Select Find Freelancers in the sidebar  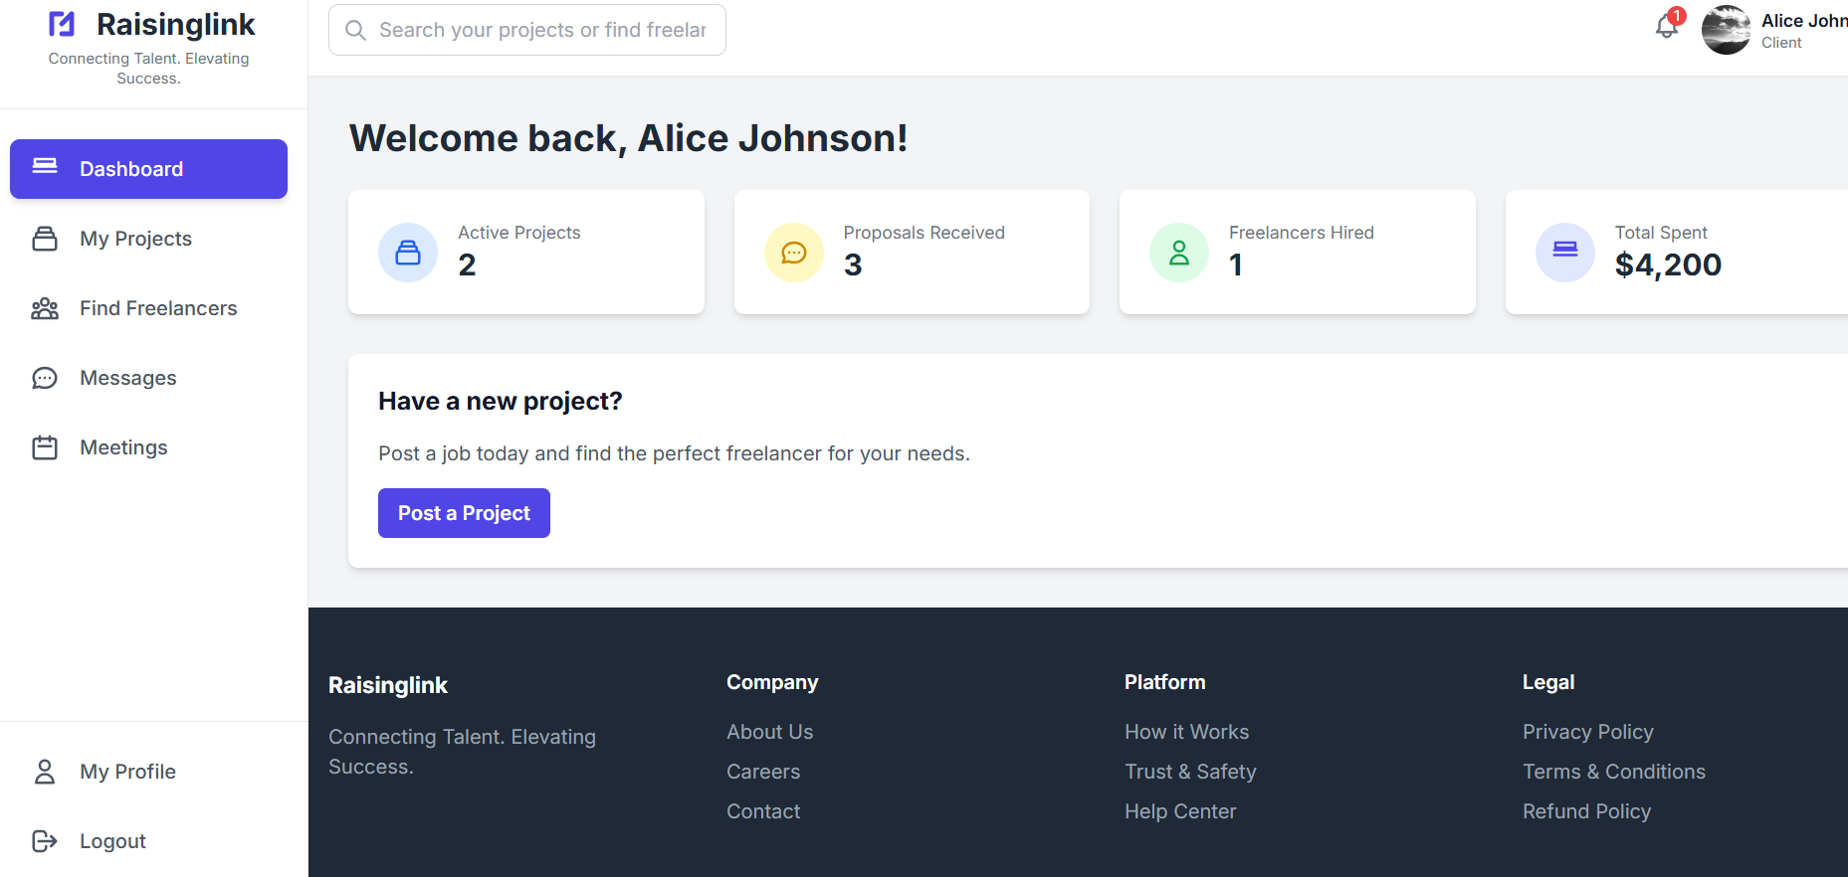148,308
